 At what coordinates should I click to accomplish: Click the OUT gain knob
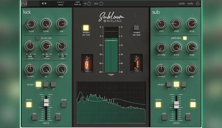click(101, 4)
